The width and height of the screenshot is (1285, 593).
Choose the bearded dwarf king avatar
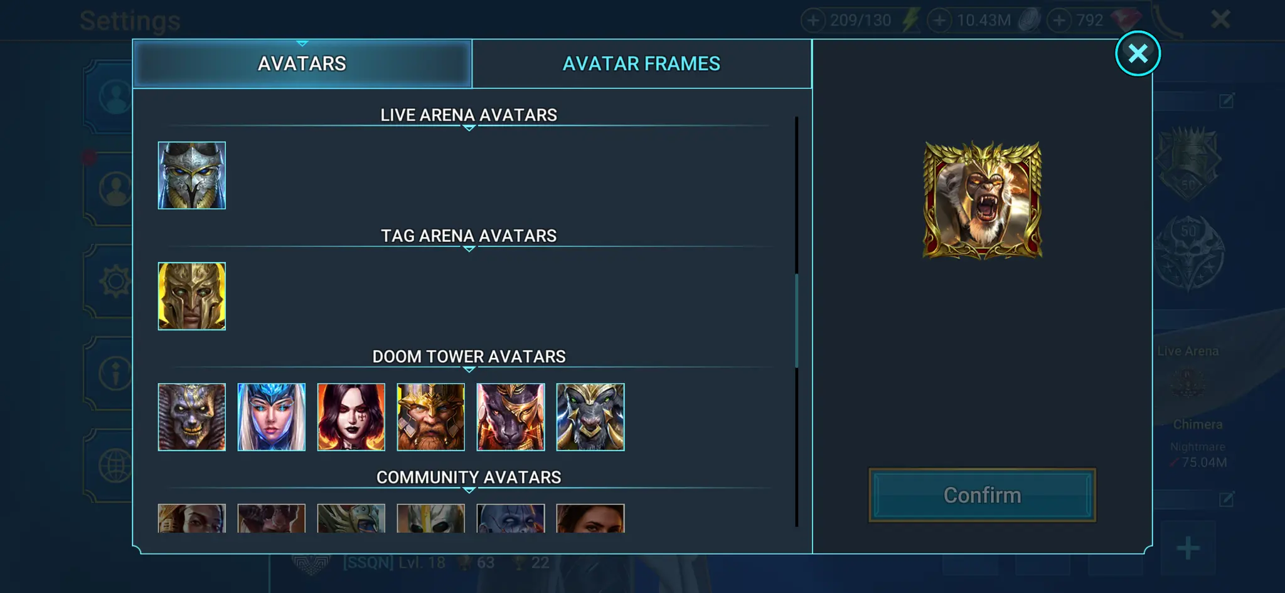430,417
